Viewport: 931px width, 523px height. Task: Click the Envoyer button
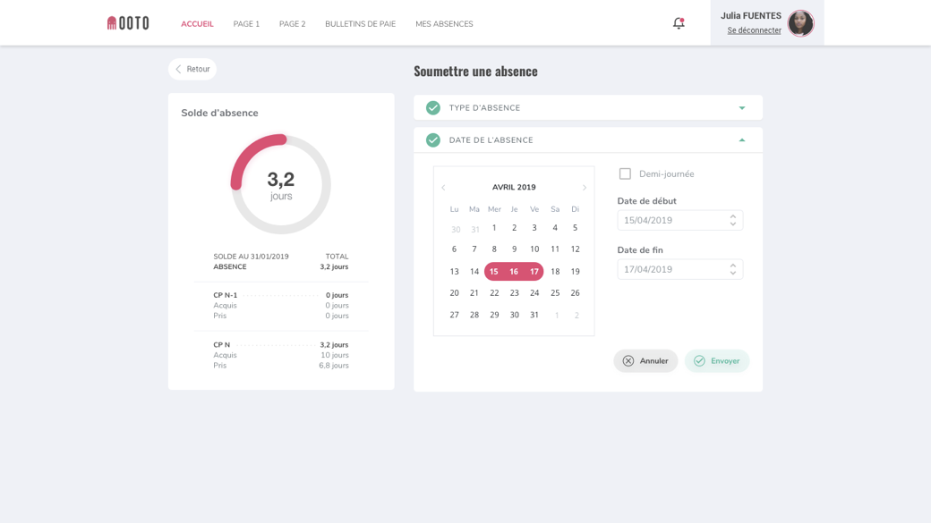click(717, 360)
